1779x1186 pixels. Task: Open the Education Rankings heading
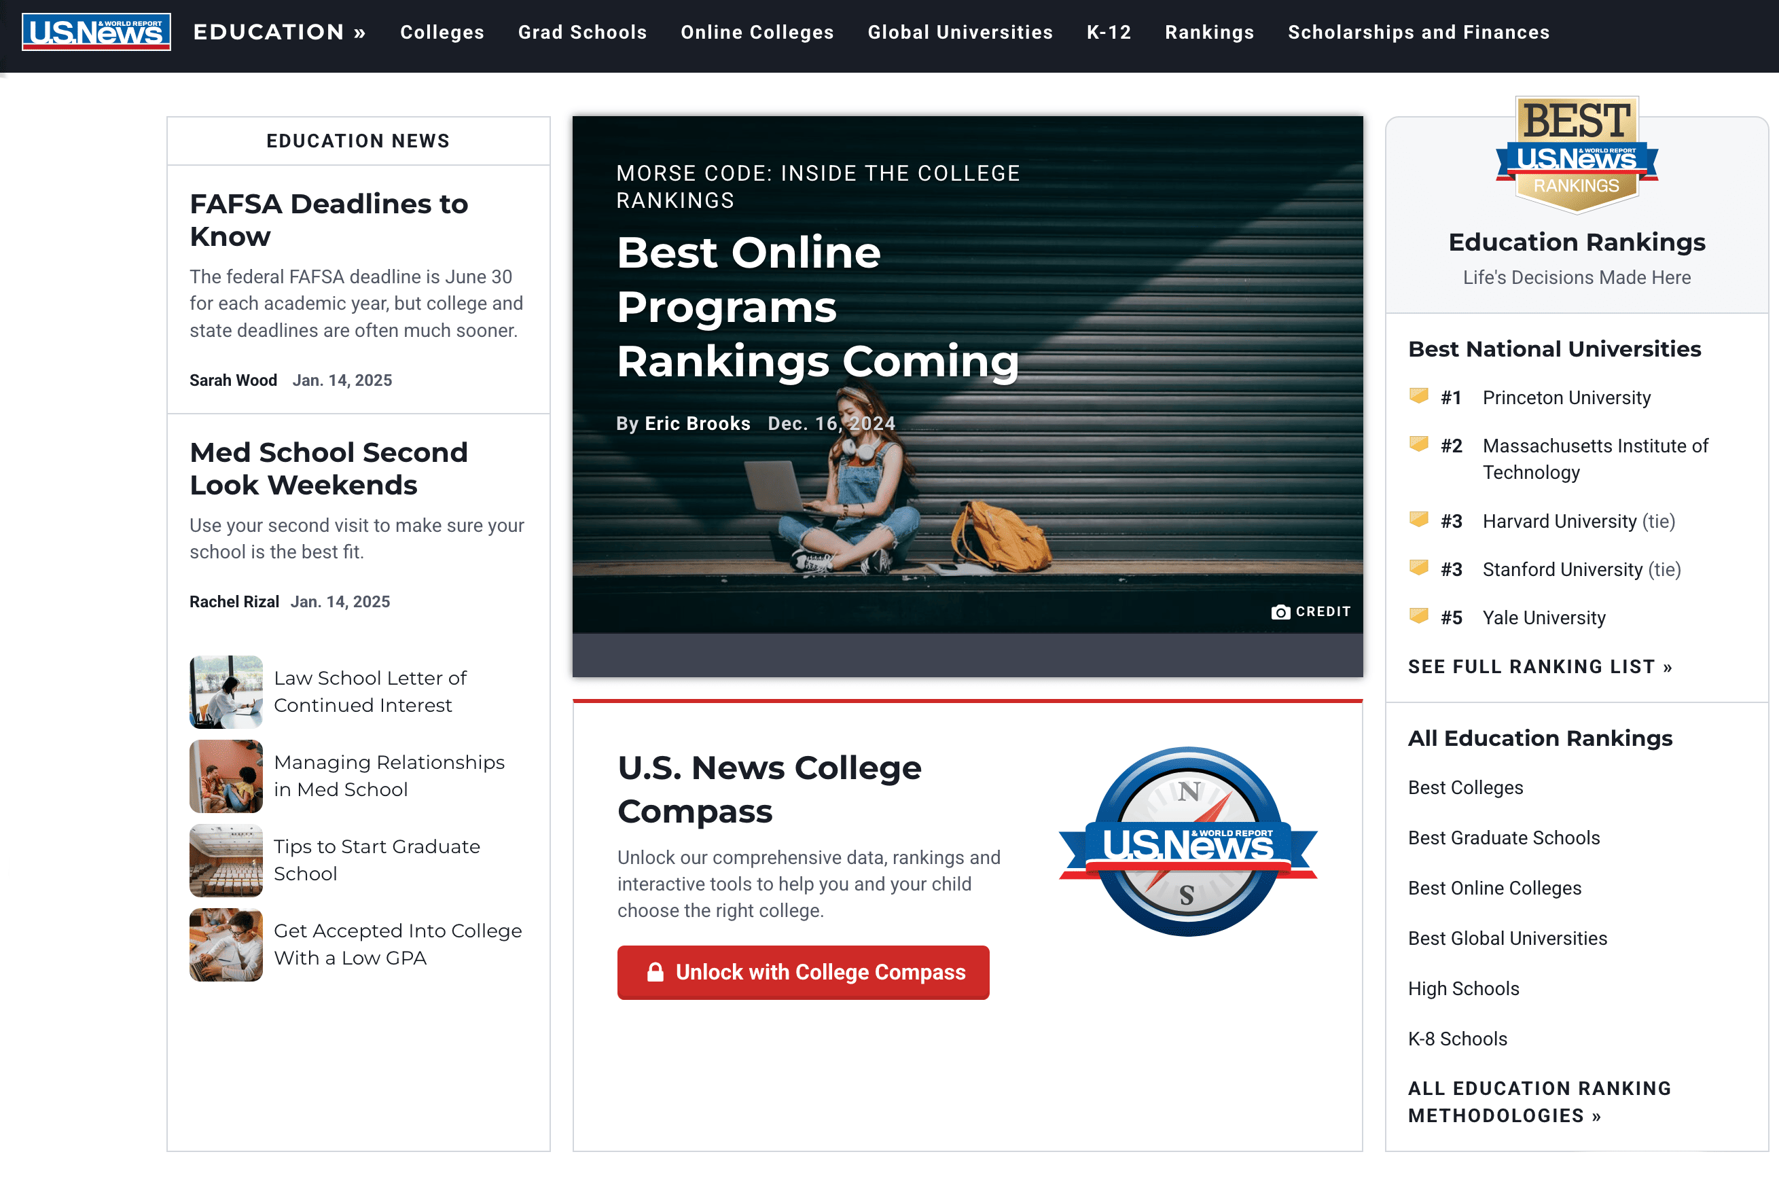pyautogui.click(x=1577, y=242)
